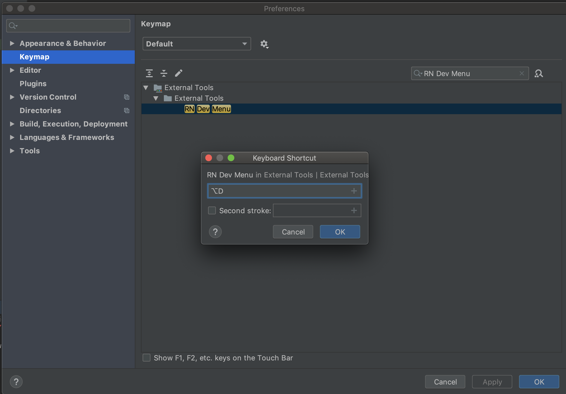The height and width of the screenshot is (394, 566).
Task: Open the Directories settings page
Action: tap(40, 111)
